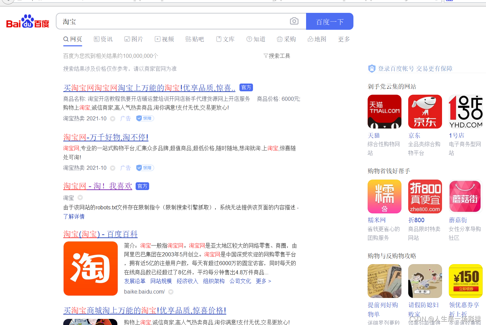486x325 pixels.
Task: Open the Zhe800 (折800) icon
Action: (x=425, y=196)
